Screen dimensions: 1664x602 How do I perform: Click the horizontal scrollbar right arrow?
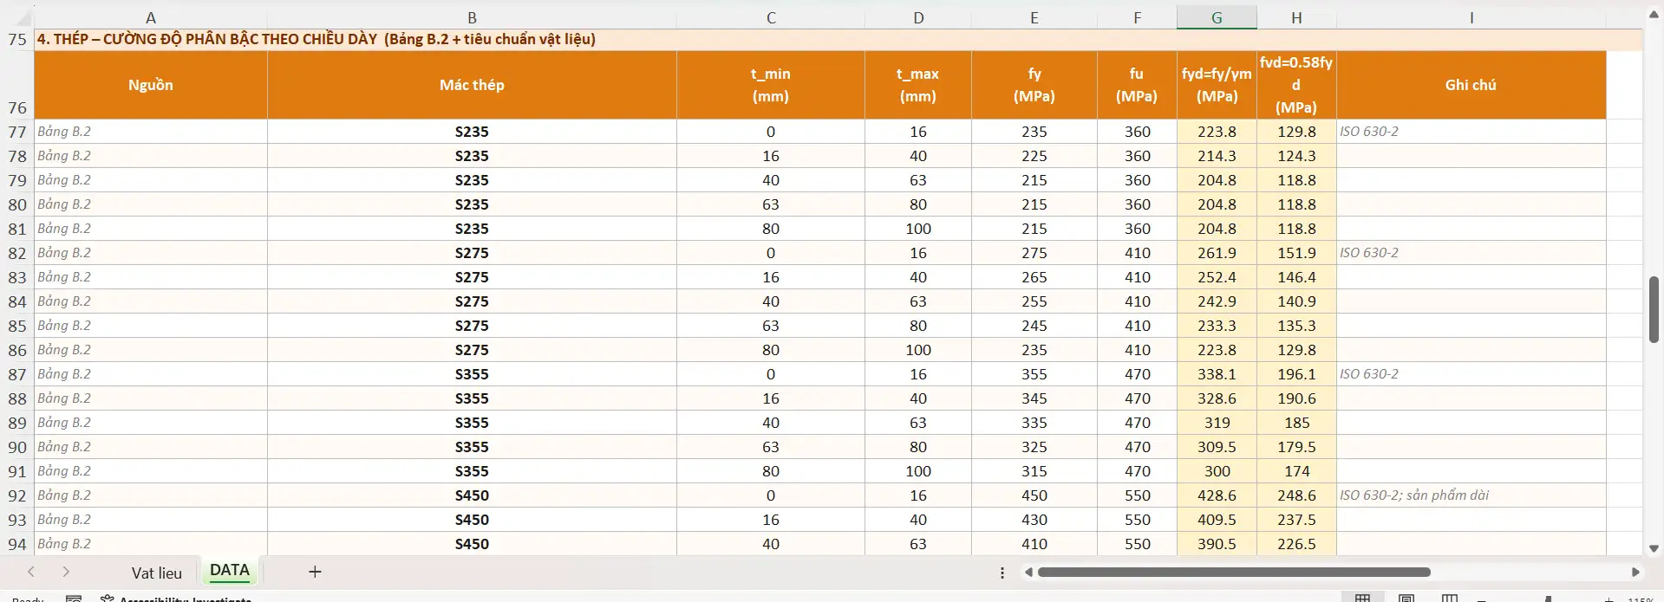1635,572
